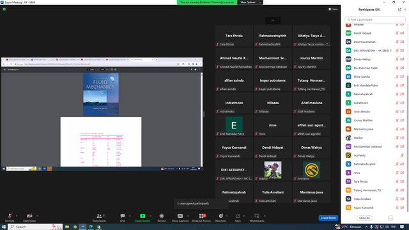
Task: Open the more options button beside Mute All
Action: coord(390,218)
